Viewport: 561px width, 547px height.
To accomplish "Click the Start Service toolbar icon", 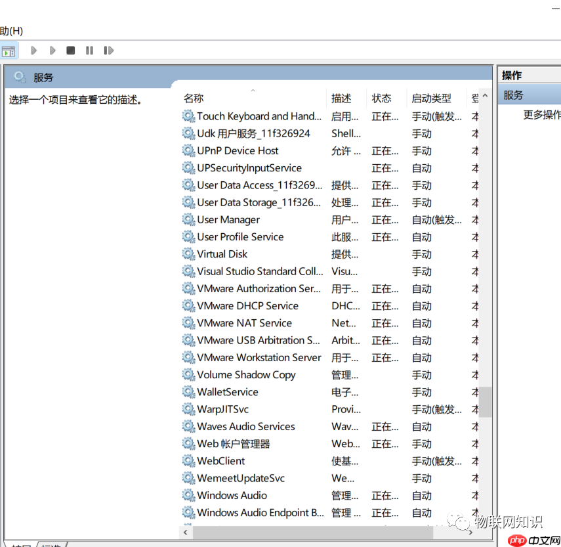I will tap(33, 50).
